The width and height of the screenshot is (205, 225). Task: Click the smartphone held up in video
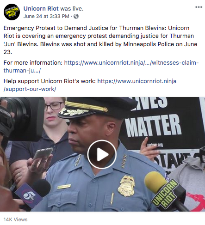[x=43, y=153]
